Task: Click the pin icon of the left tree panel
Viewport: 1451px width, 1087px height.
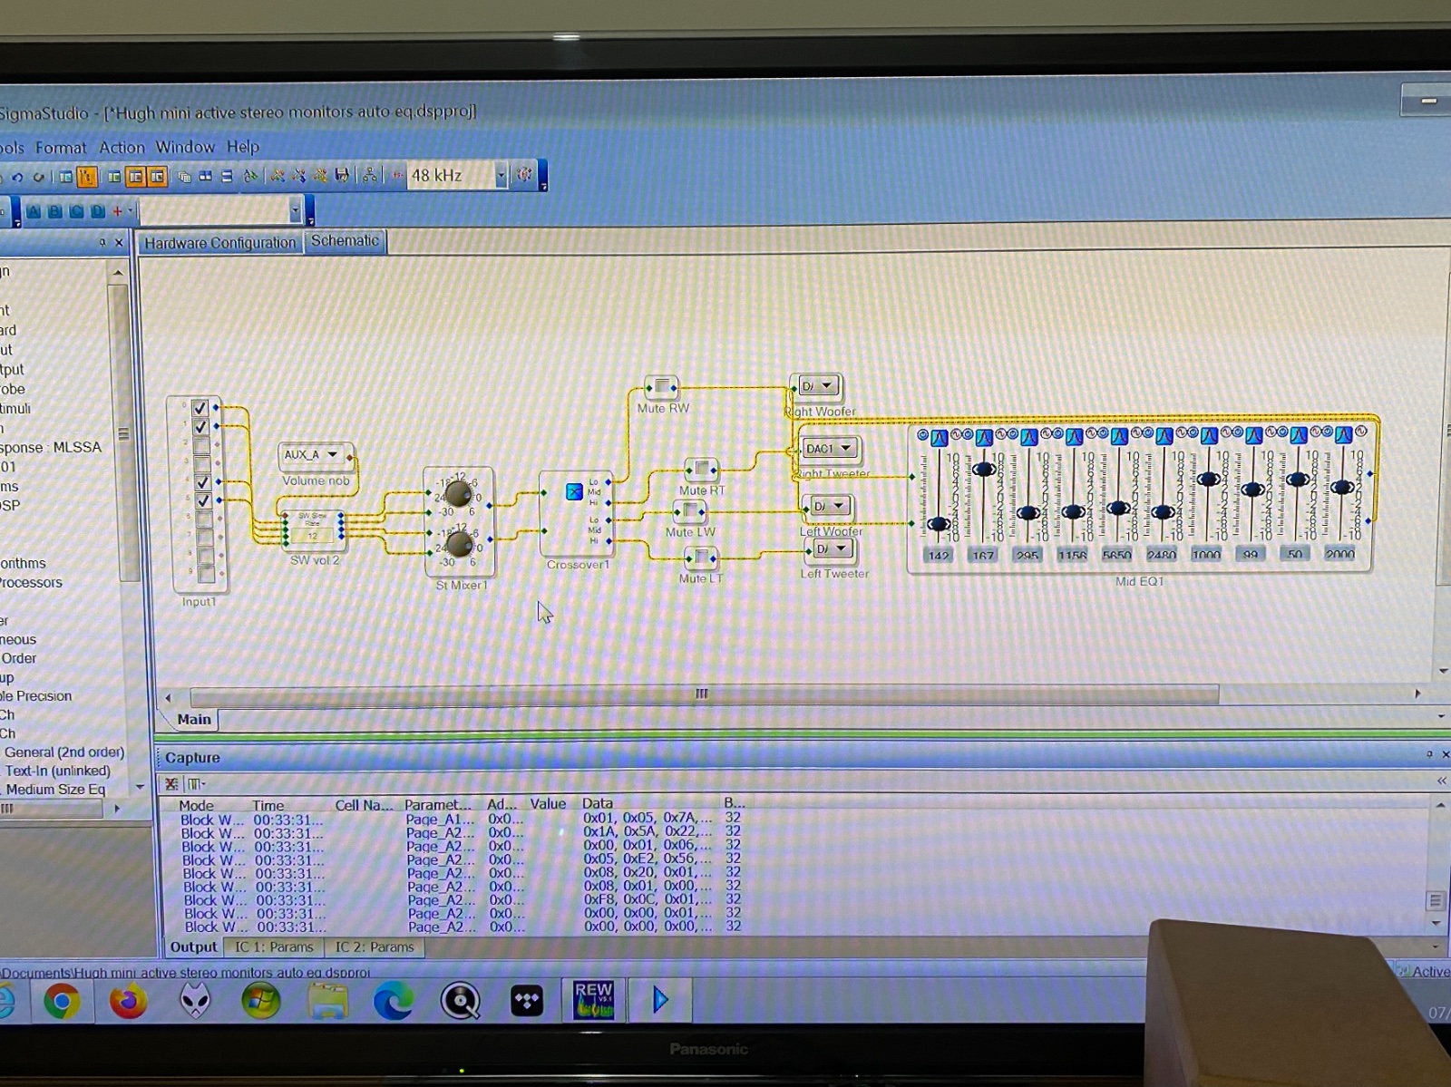Action: tap(102, 242)
